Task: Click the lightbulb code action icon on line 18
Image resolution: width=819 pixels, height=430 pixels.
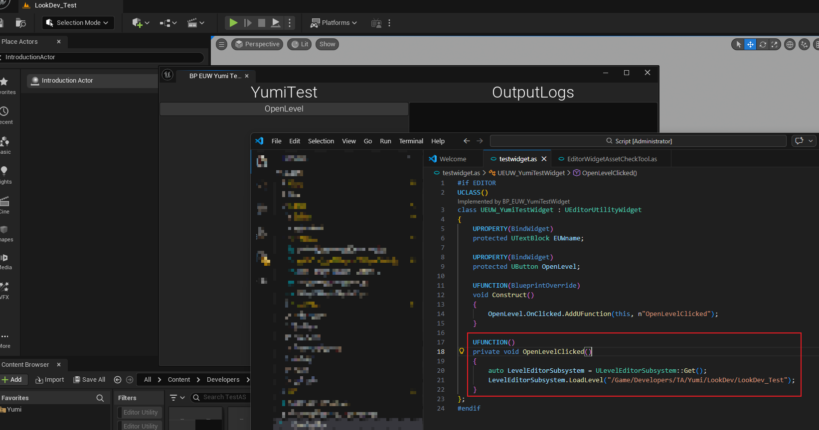Action: point(462,351)
